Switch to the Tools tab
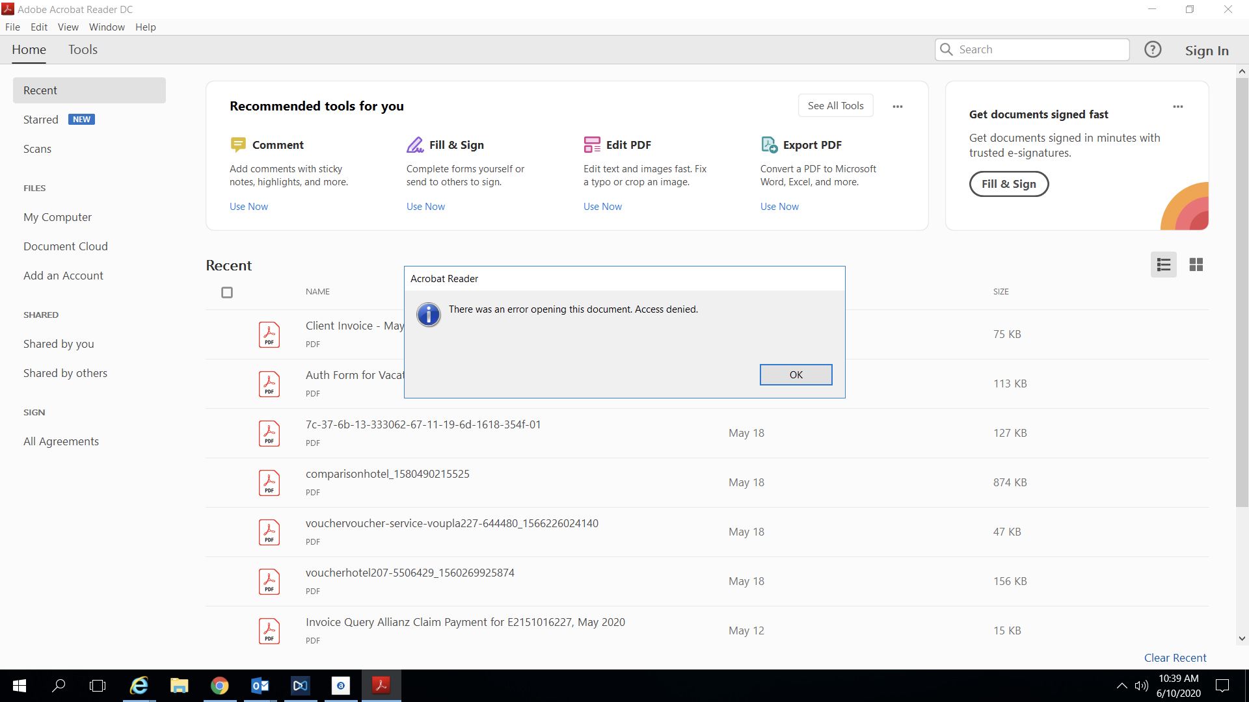Viewport: 1249px width, 702px height. 83,49
